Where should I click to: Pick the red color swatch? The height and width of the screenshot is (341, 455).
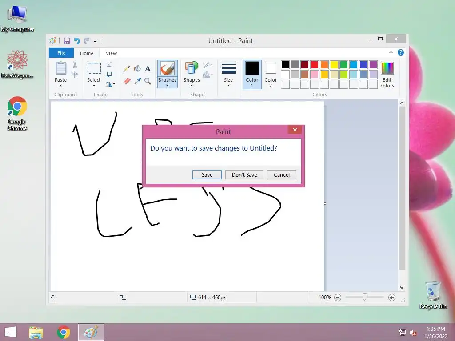(x=315, y=65)
